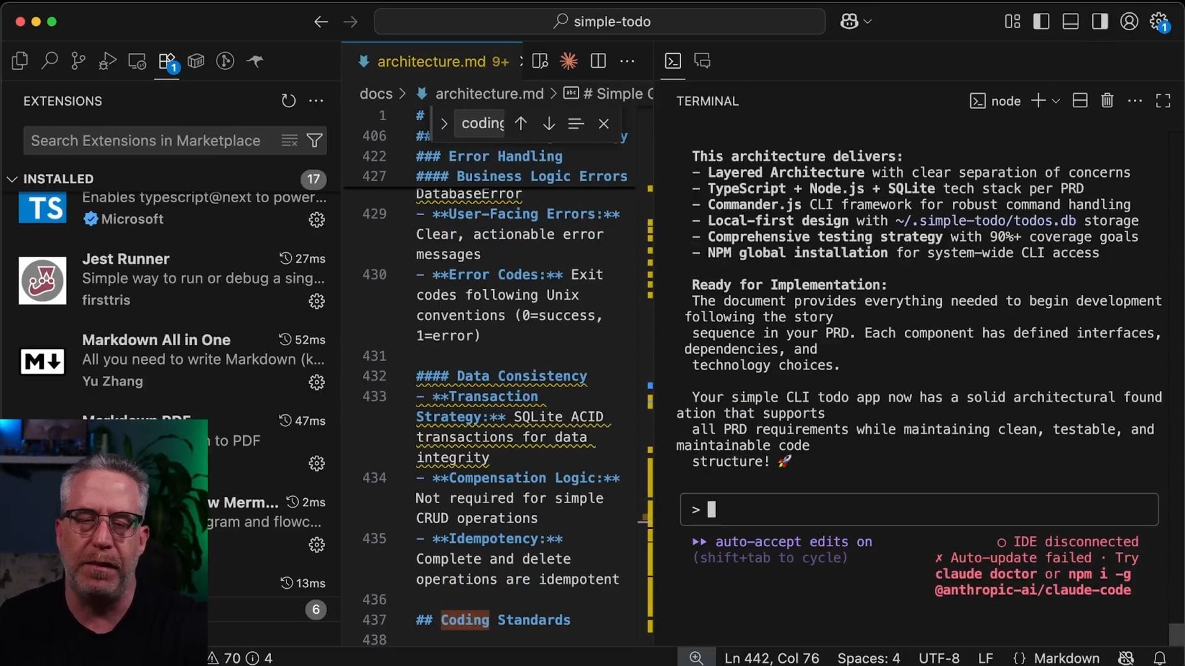The width and height of the screenshot is (1185, 666).
Task: Split the terminal panel
Action: [1079, 101]
